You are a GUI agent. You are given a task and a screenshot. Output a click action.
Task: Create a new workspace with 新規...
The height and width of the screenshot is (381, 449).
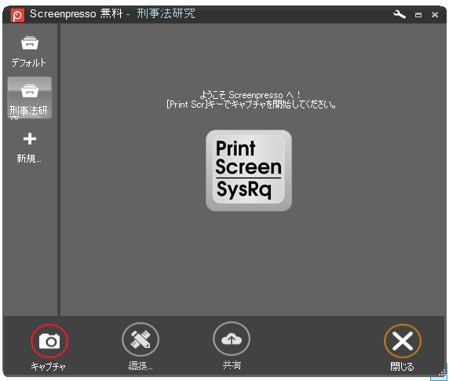point(29,148)
